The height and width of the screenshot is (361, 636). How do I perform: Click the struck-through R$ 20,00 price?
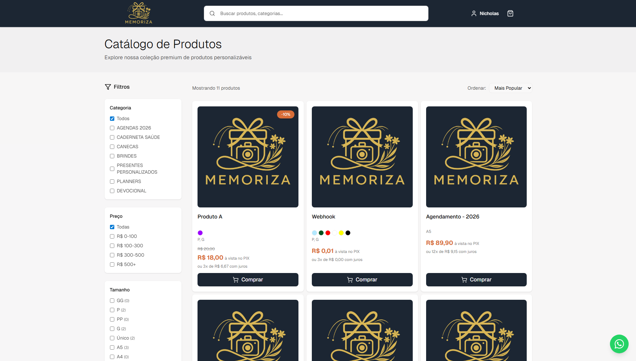pos(206,249)
